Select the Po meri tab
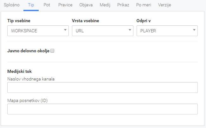 [144, 5]
